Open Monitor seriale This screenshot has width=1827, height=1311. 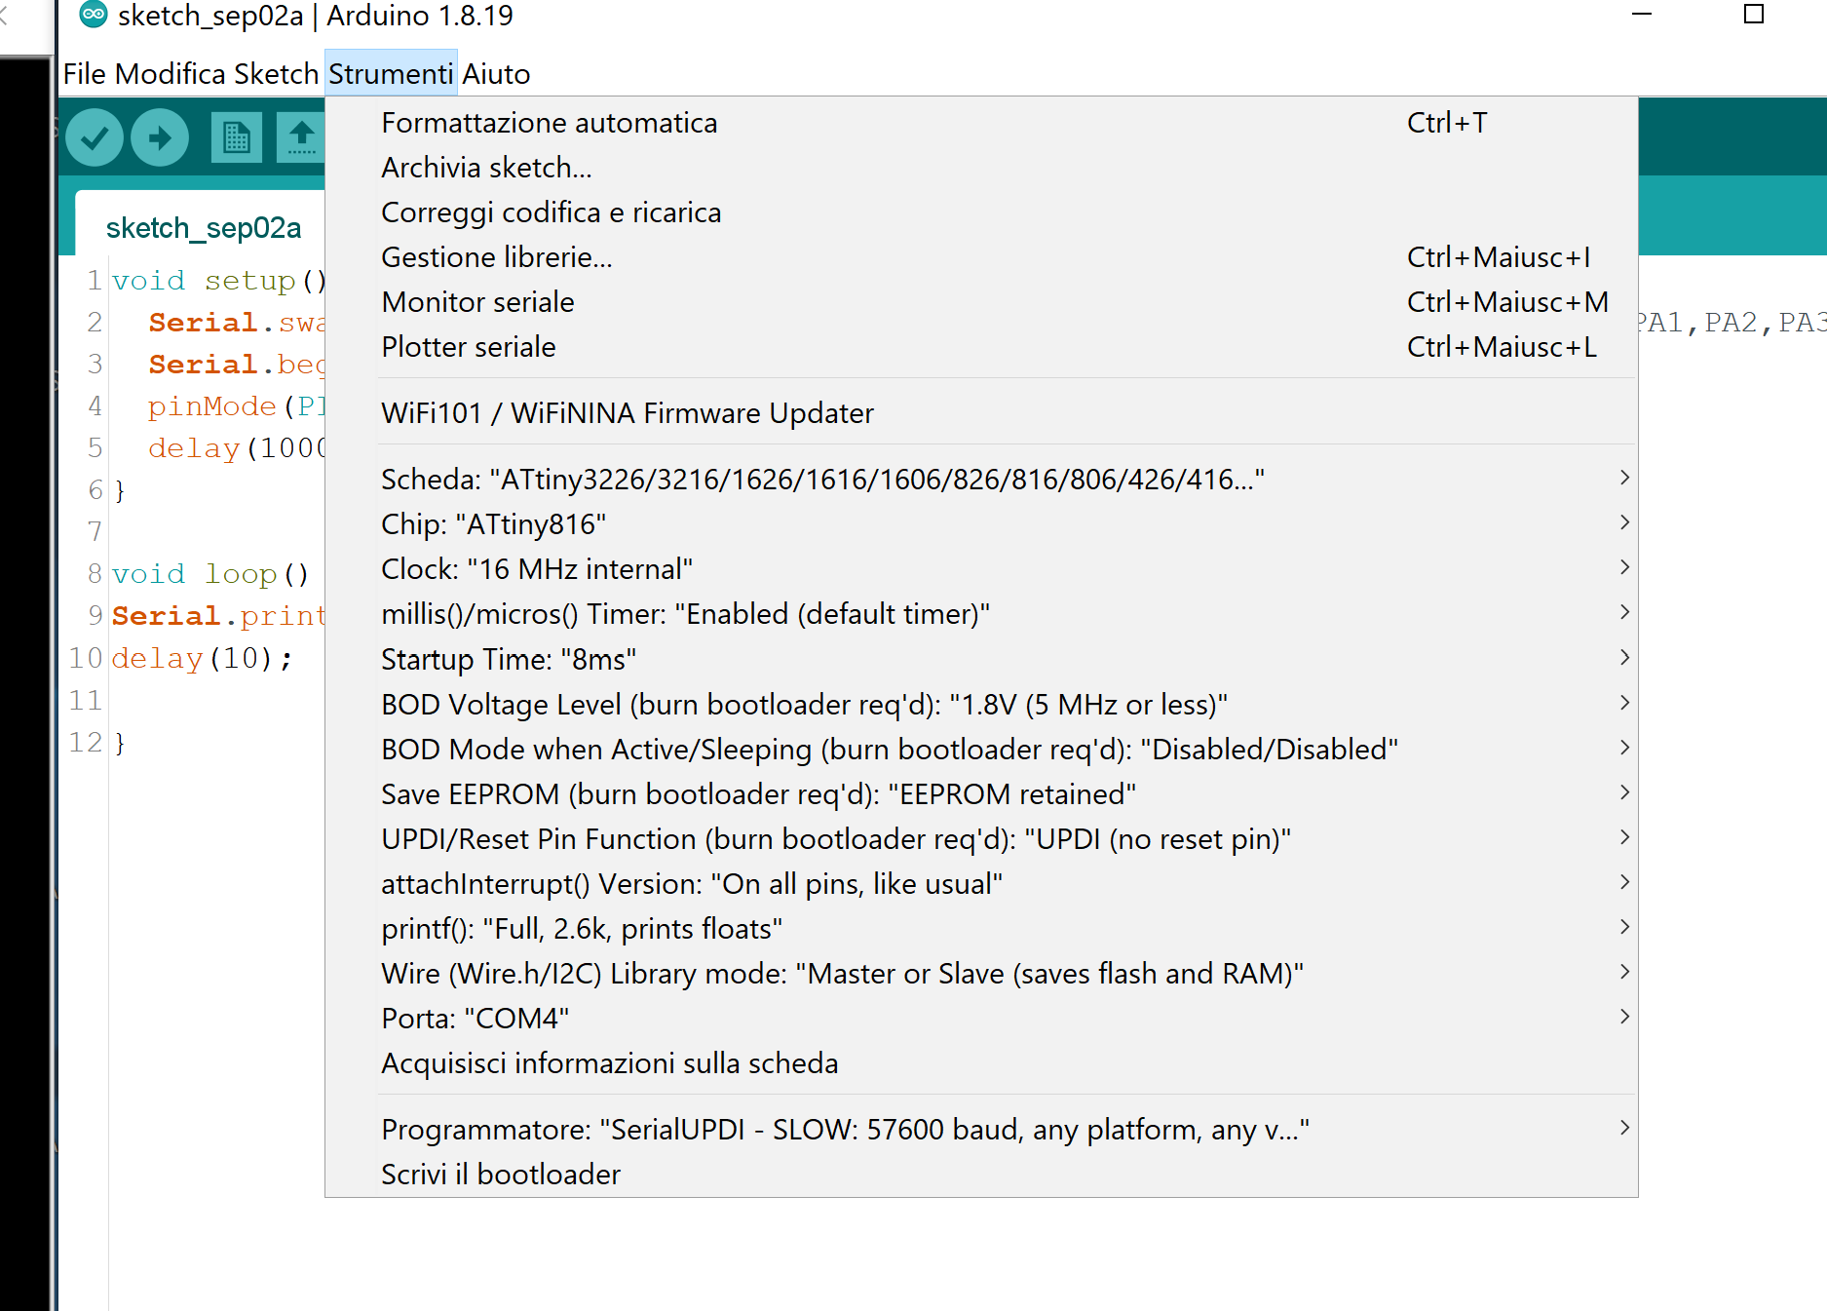(x=477, y=301)
